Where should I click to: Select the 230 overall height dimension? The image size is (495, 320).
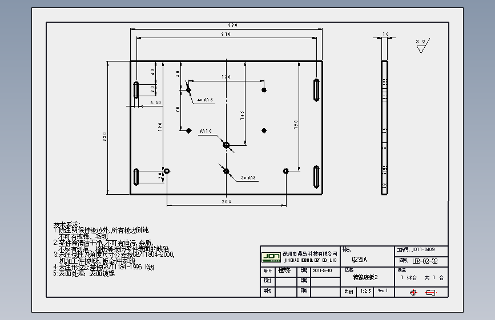[104, 137]
